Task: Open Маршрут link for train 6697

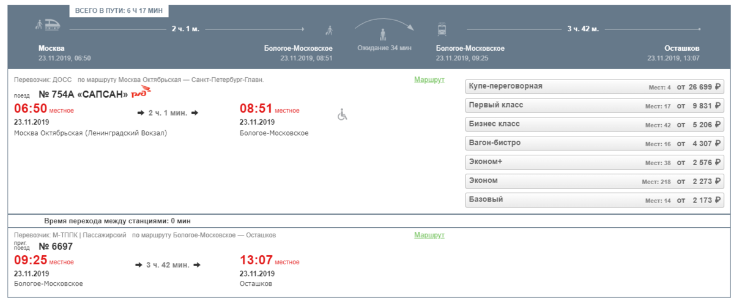Action: pyautogui.click(x=429, y=235)
